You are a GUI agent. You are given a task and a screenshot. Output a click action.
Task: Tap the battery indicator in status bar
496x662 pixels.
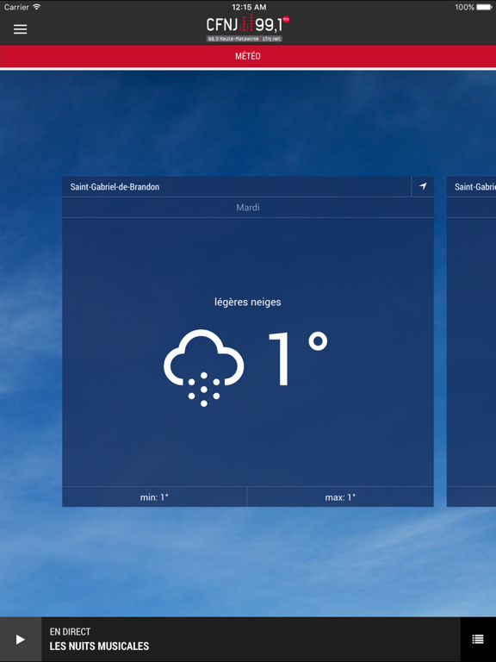pyautogui.click(x=484, y=7)
